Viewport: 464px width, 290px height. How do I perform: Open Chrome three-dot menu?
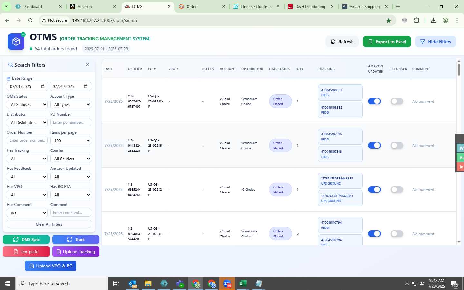click(457, 20)
